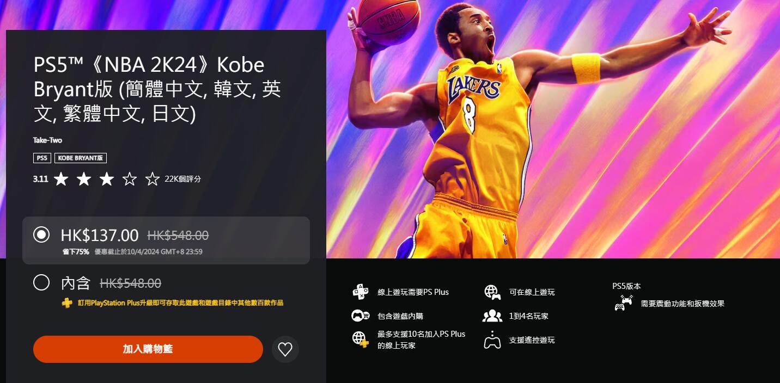Image resolution: width=780 pixels, height=383 pixels.
Task: Add game with 加入購物籃 button
Action: pos(148,349)
